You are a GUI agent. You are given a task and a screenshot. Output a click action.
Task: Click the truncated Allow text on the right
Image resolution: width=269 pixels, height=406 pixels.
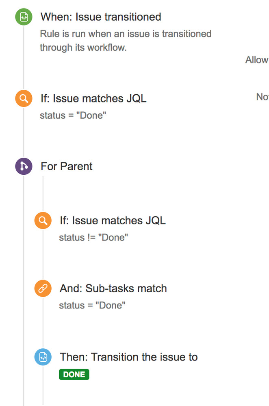257,60
